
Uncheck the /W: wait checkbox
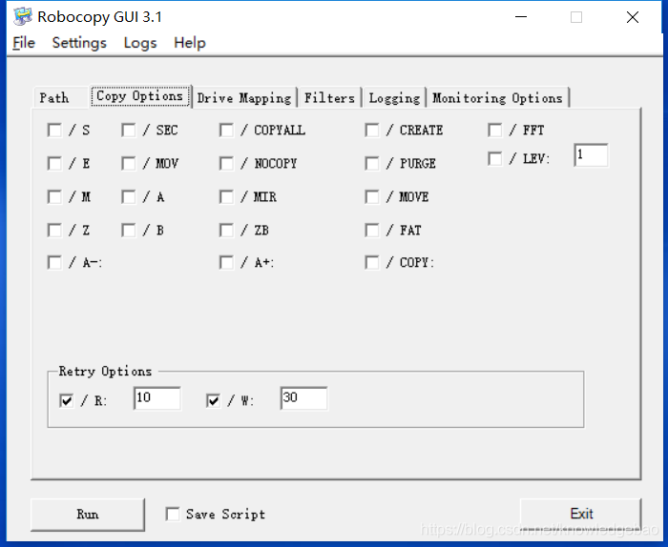pyautogui.click(x=213, y=400)
